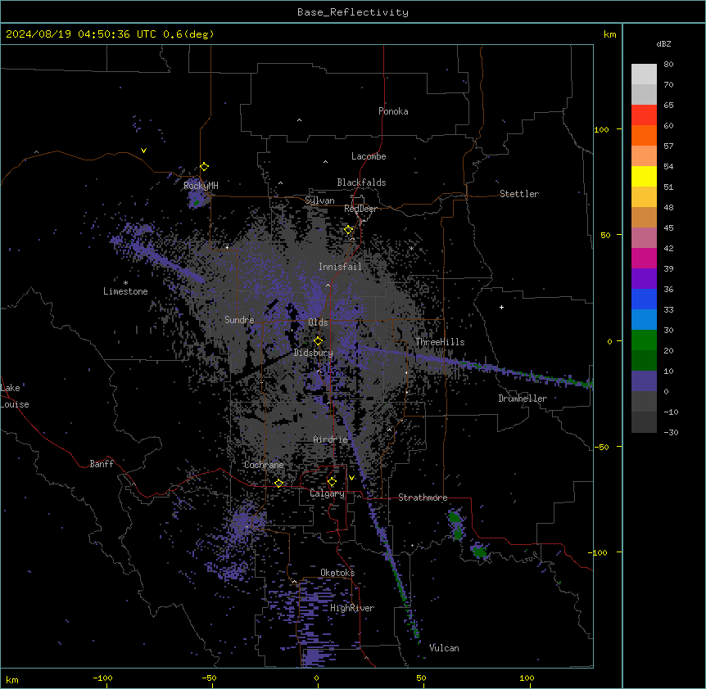Click the RockyMH label
The image size is (706, 689).
coord(201,185)
